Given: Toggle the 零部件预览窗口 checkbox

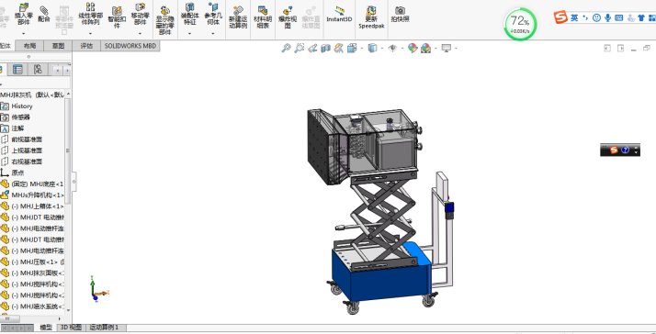Looking at the screenshot, I should click(x=64, y=32).
